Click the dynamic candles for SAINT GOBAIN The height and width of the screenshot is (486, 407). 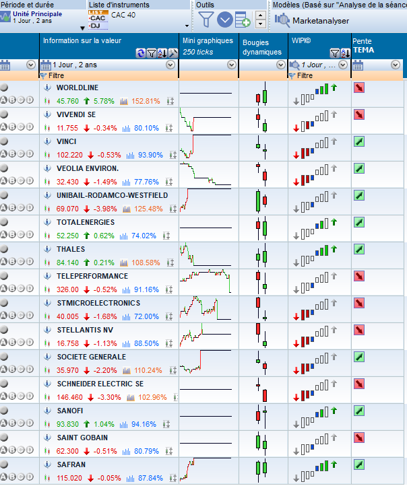click(x=261, y=444)
